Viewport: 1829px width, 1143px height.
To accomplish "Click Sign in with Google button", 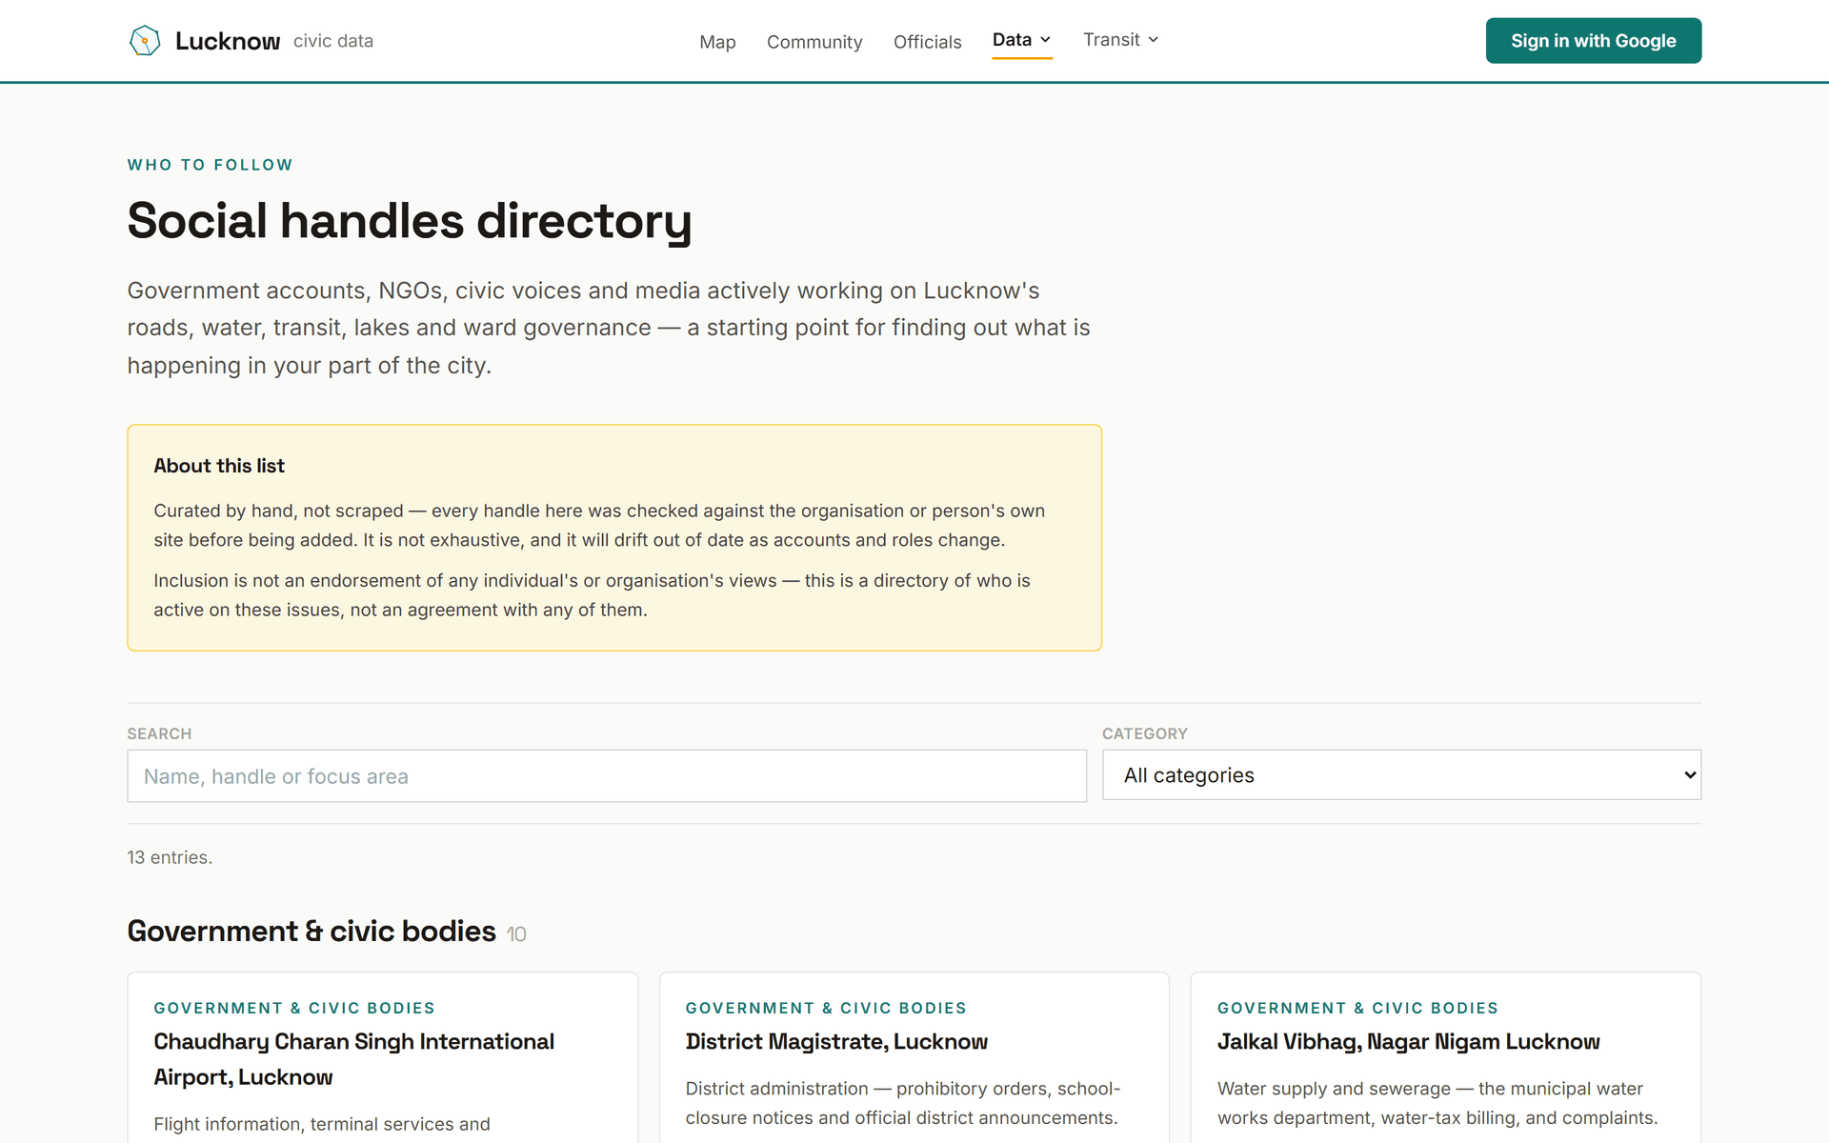I will (x=1593, y=41).
